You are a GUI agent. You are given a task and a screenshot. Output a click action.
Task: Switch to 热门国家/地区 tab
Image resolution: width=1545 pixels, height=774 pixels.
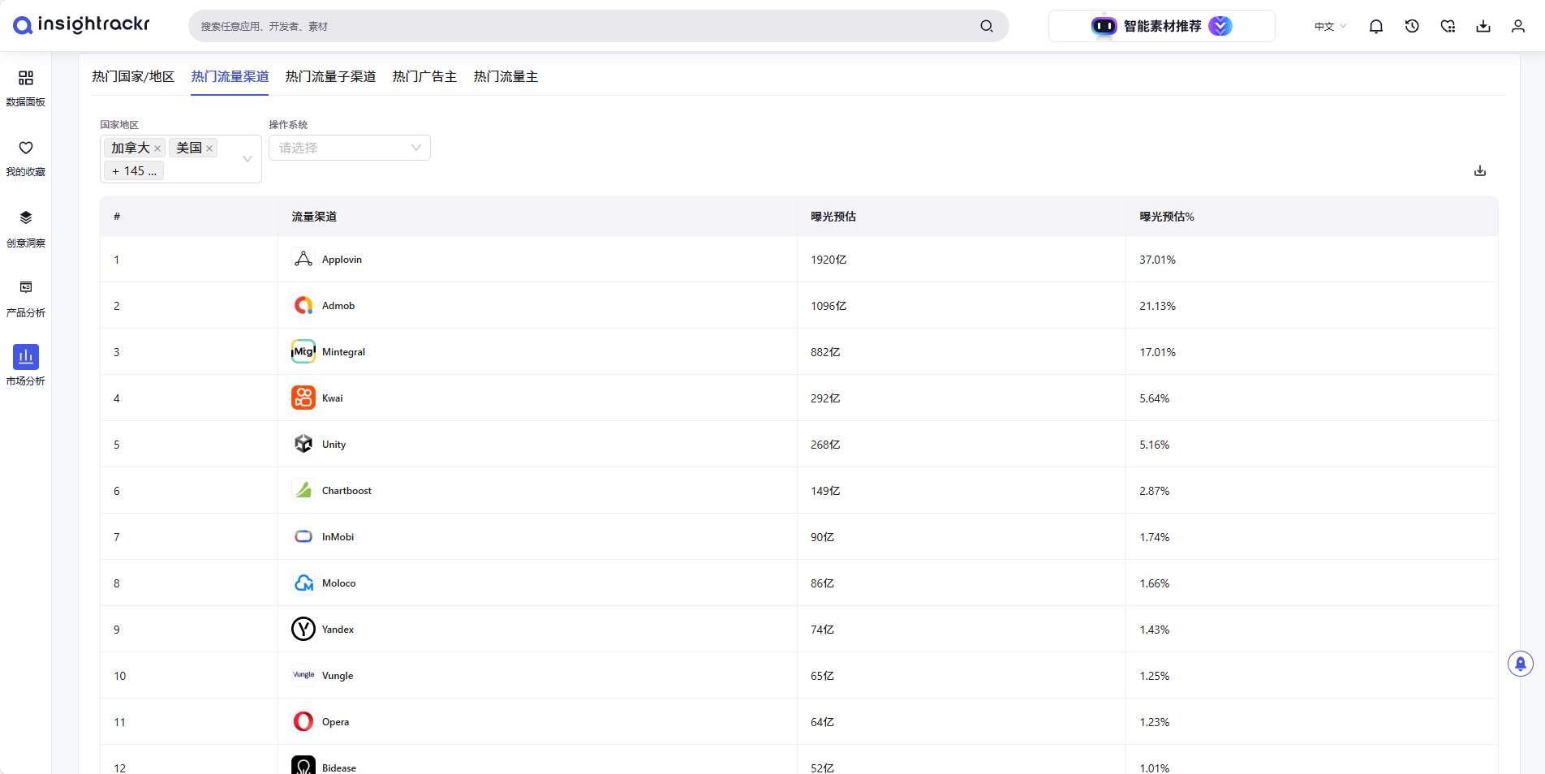(x=133, y=76)
